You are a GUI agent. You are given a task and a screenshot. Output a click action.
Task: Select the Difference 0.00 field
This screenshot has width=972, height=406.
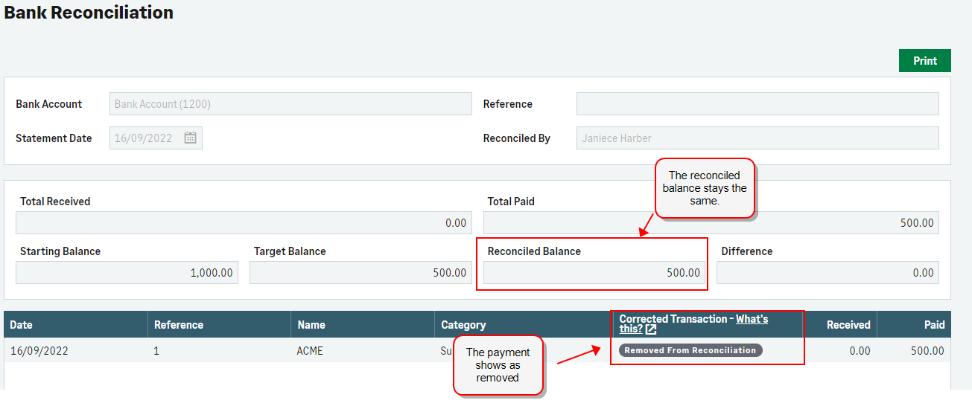tap(827, 273)
